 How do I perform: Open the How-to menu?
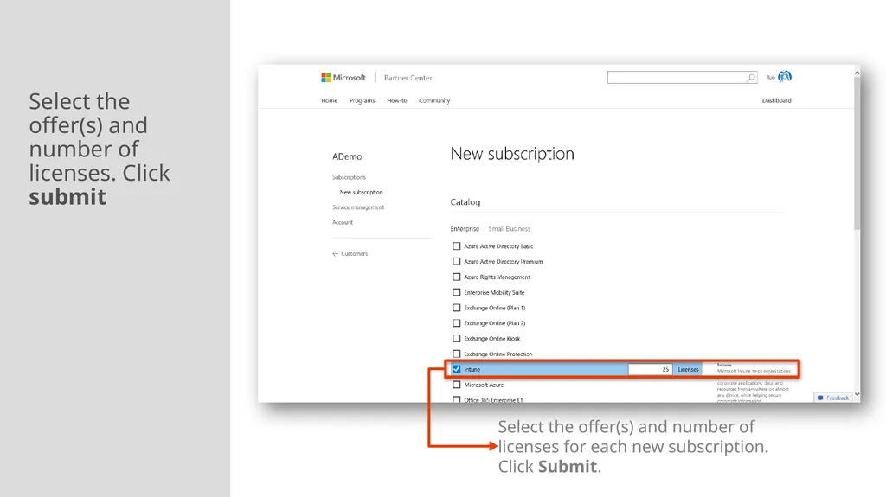tap(396, 100)
